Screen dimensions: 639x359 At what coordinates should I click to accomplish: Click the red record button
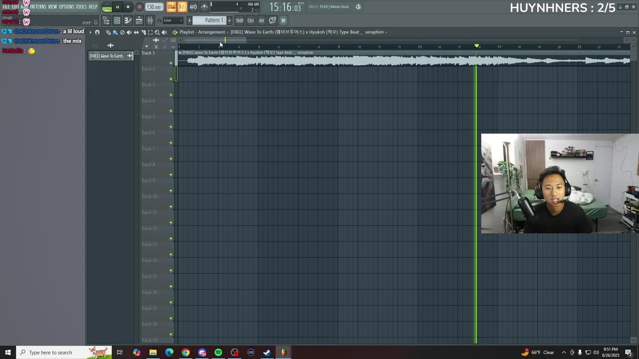click(x=139, y=7)
